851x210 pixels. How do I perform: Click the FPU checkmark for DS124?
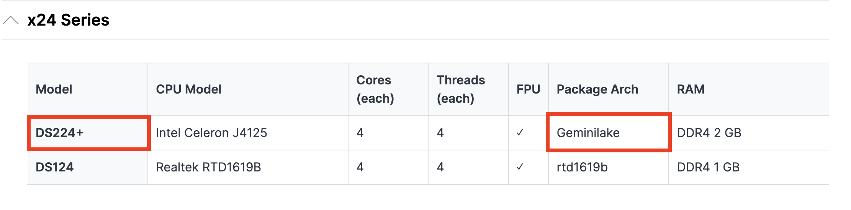520,167
